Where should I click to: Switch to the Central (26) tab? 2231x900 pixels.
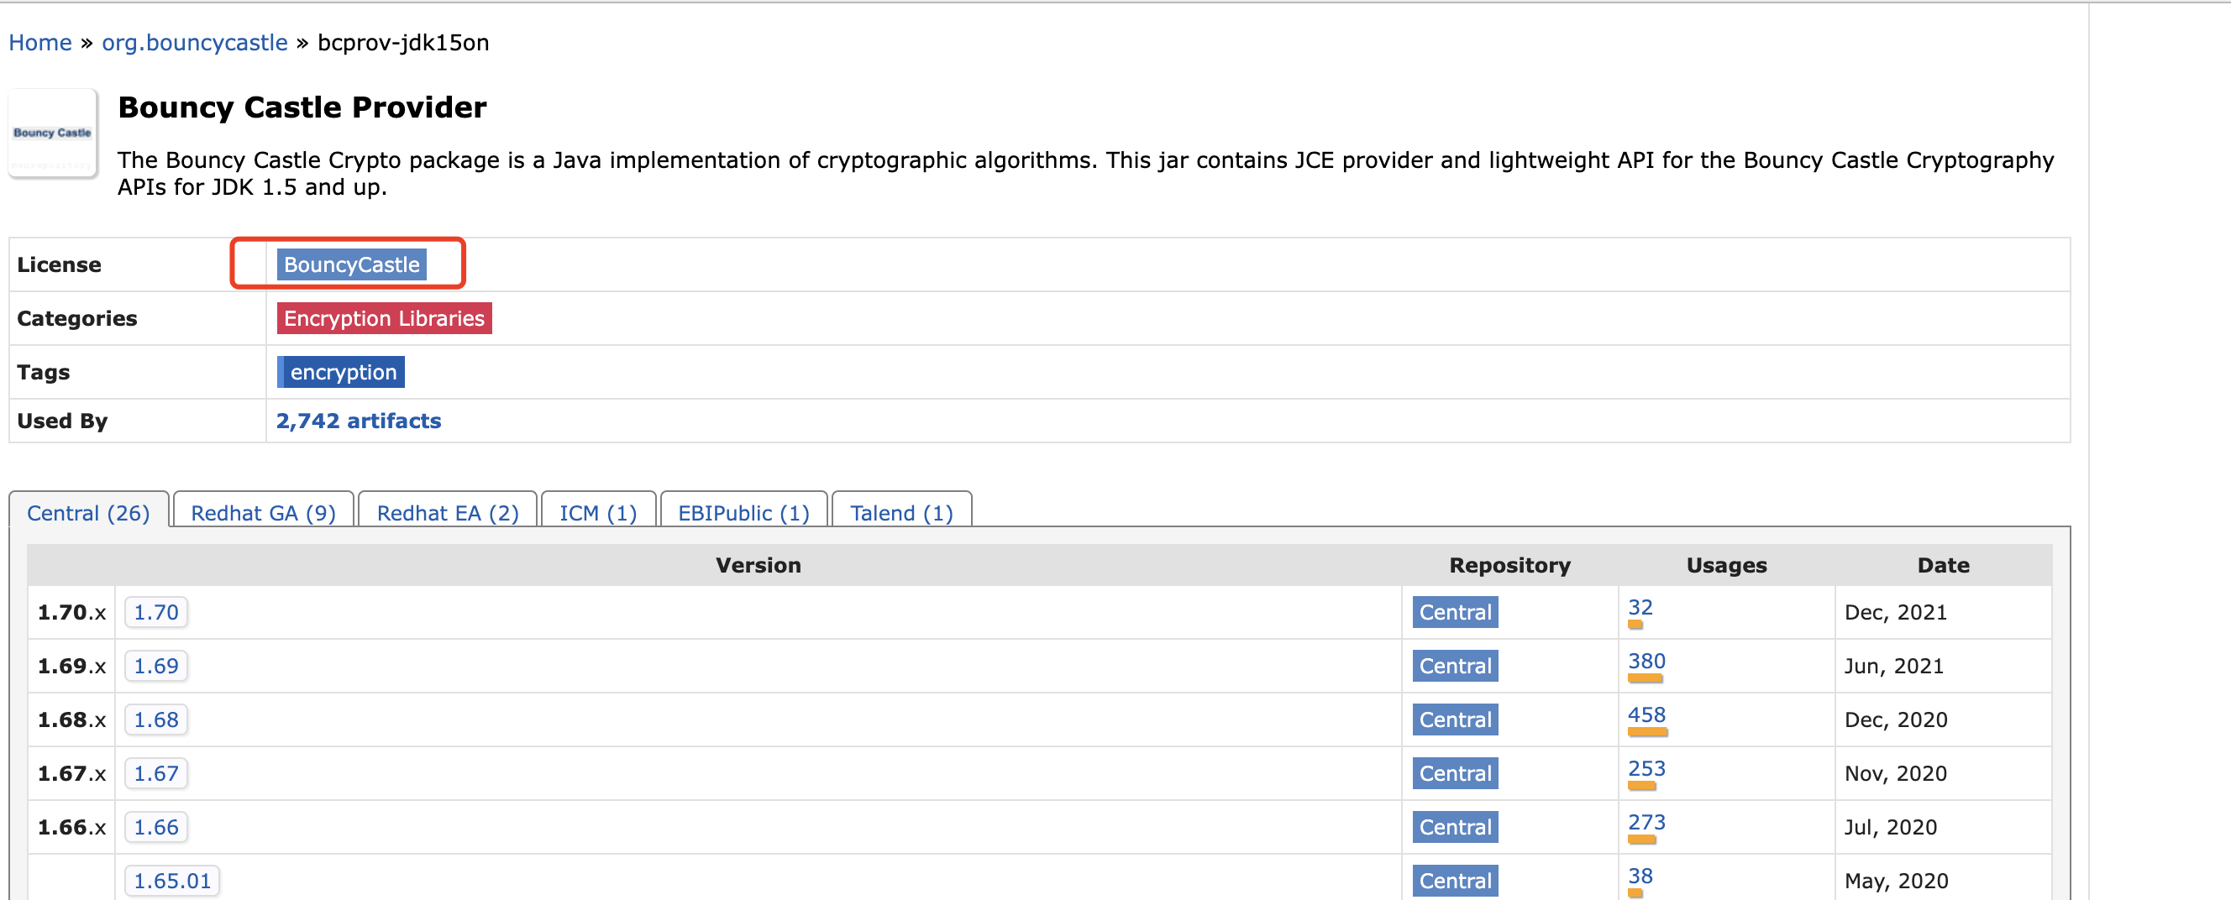pos(88,513)
